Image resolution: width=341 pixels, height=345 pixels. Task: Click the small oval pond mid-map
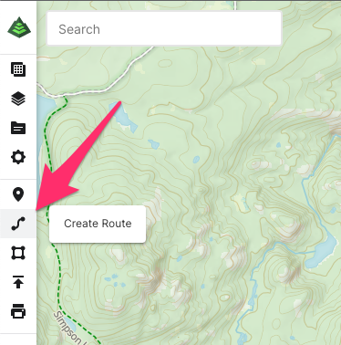[196, 160]
